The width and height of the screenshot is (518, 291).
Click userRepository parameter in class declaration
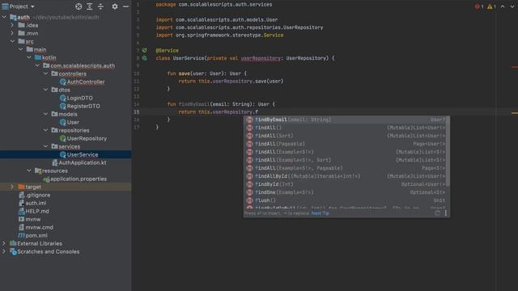[x=261, y=58]
